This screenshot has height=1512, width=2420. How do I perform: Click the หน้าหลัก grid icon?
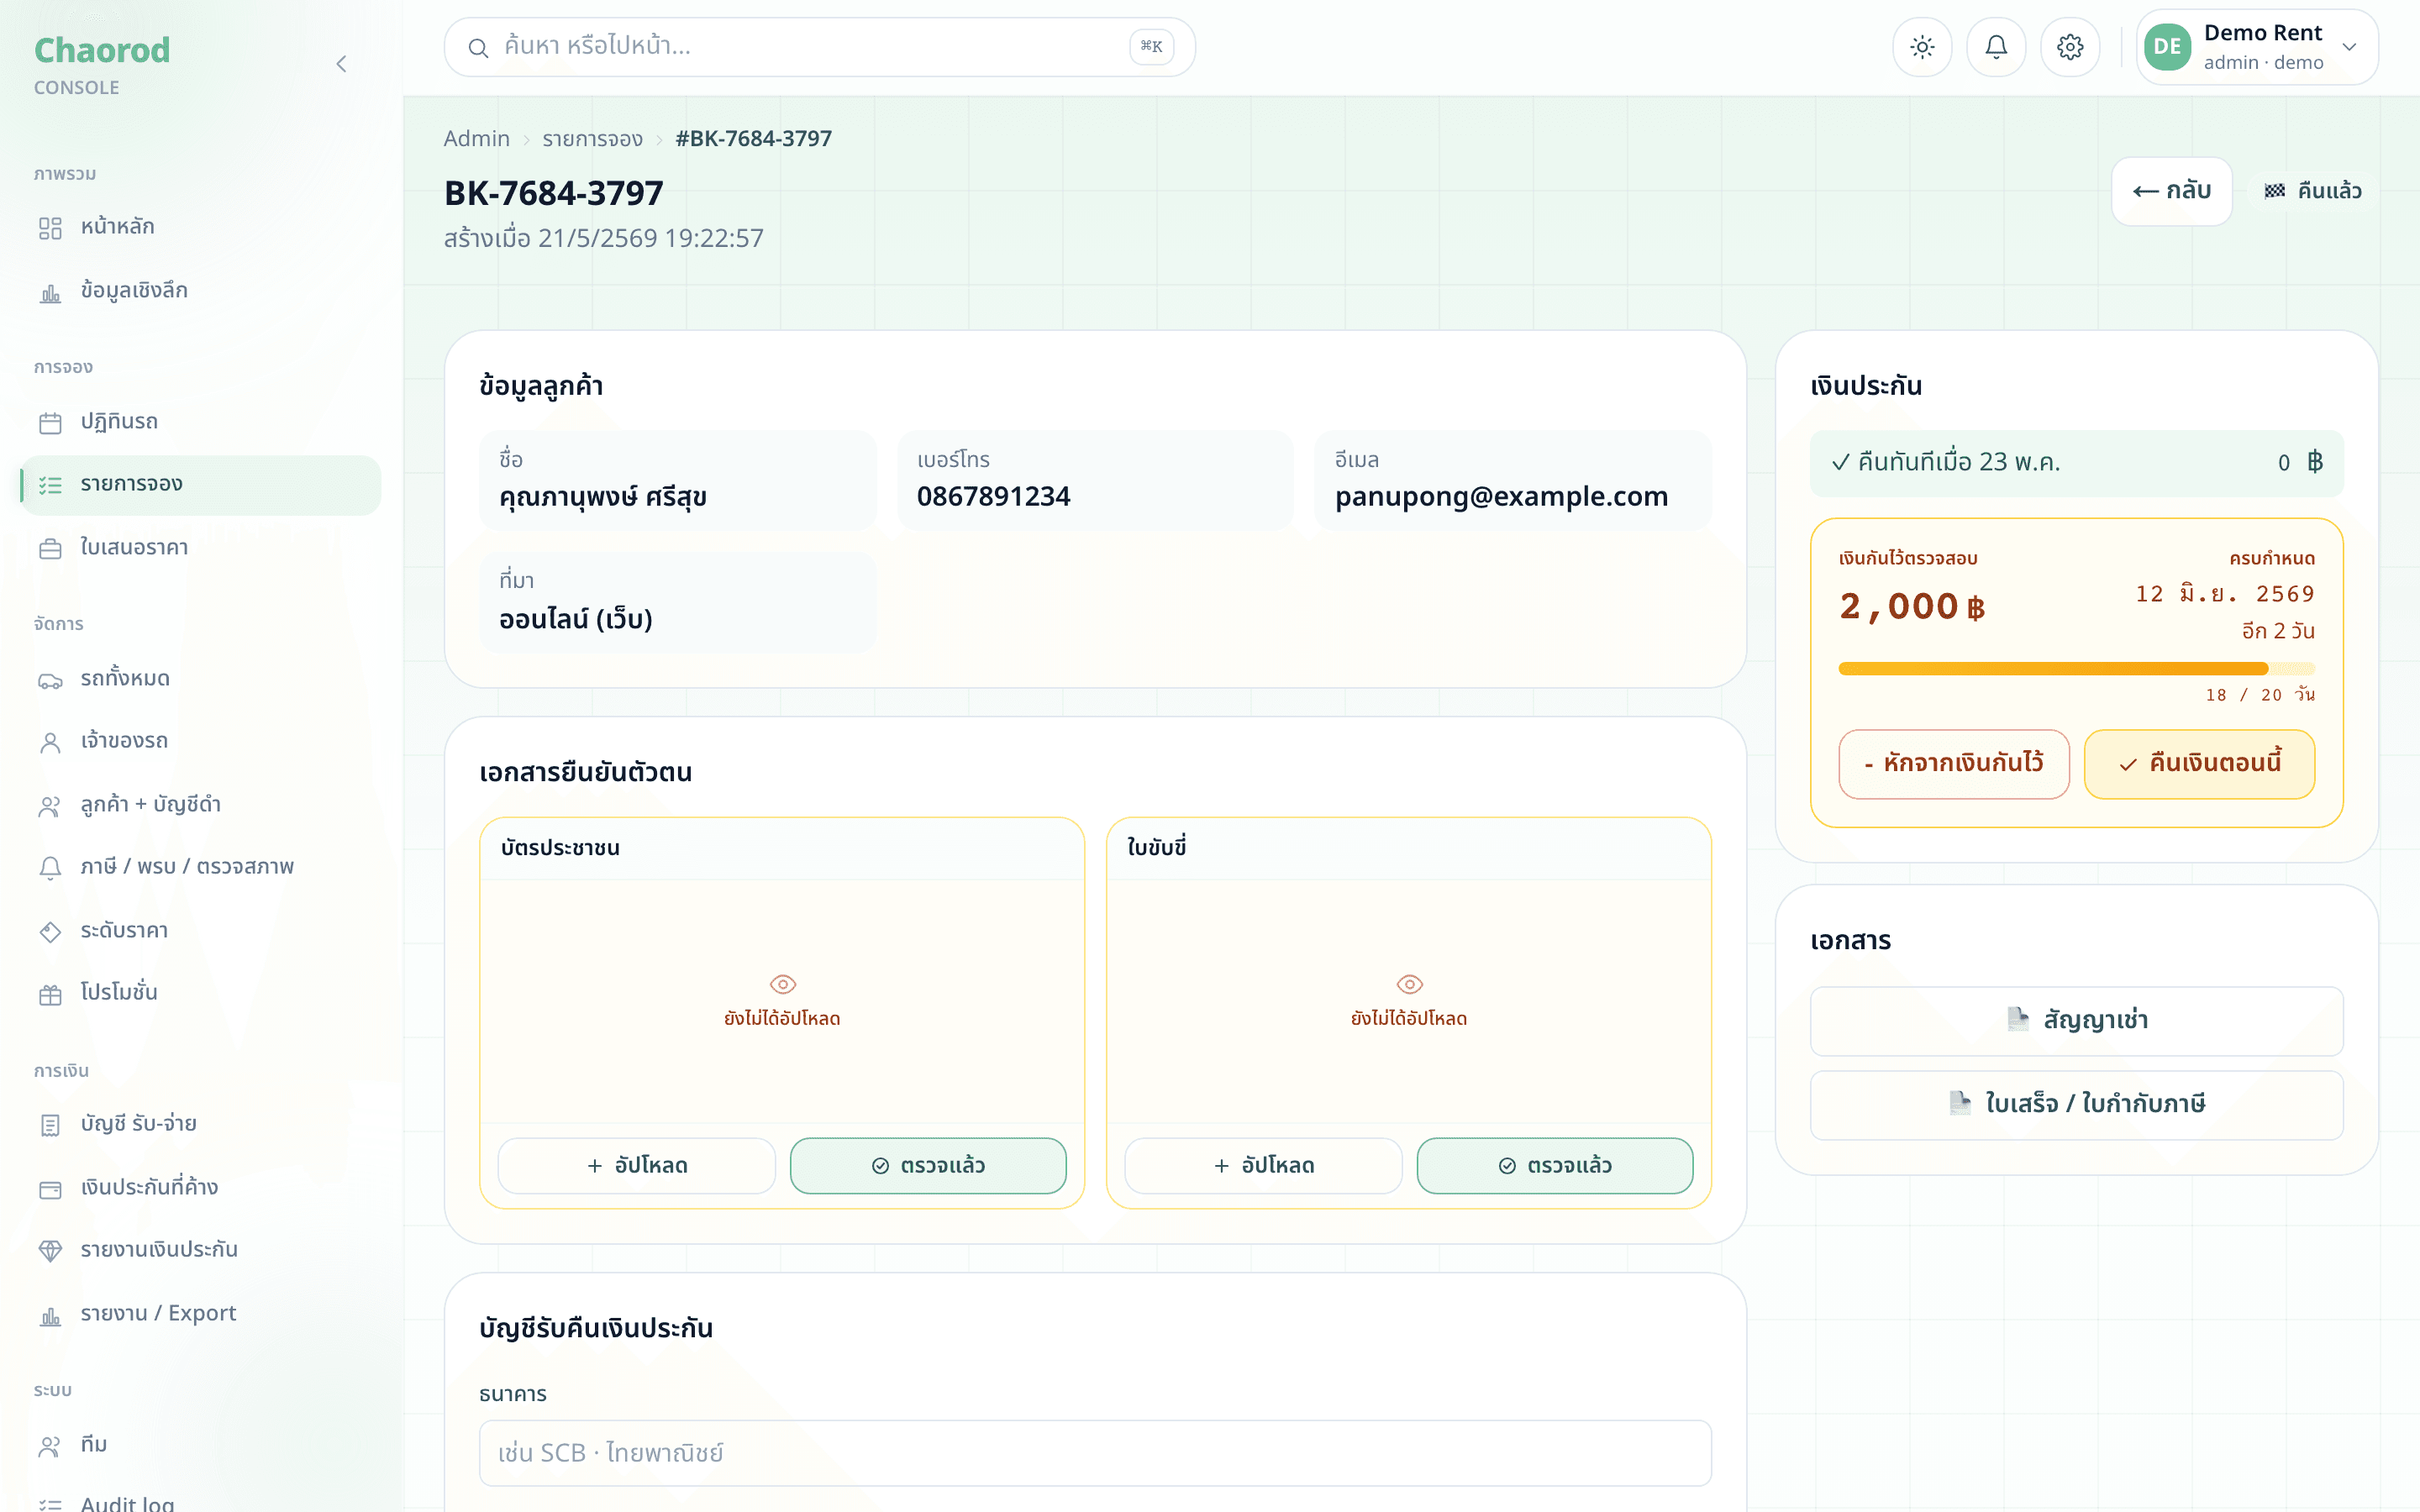(x=50, y=229)
